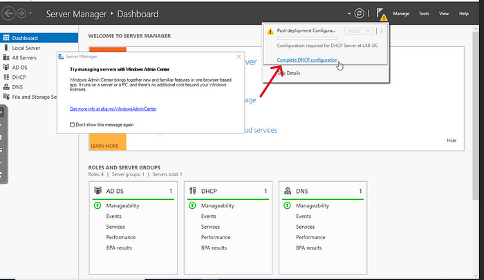The width and height of the screenshot is (484, 280).
Task: Open the Manage menu
Action: (x=401, y=14)
